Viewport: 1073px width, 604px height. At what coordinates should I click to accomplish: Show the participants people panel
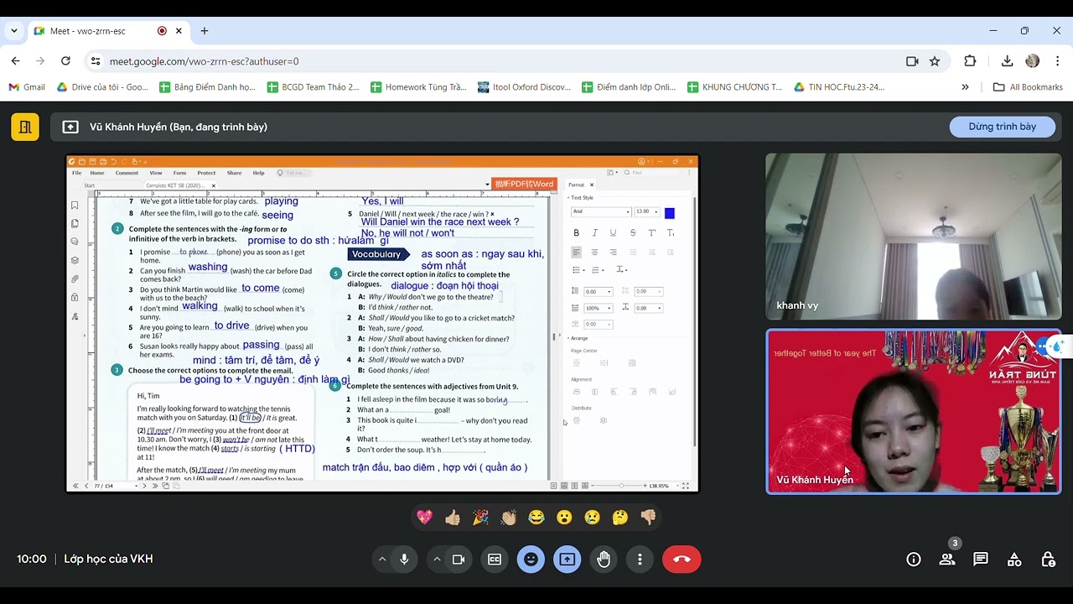point(947,560)
